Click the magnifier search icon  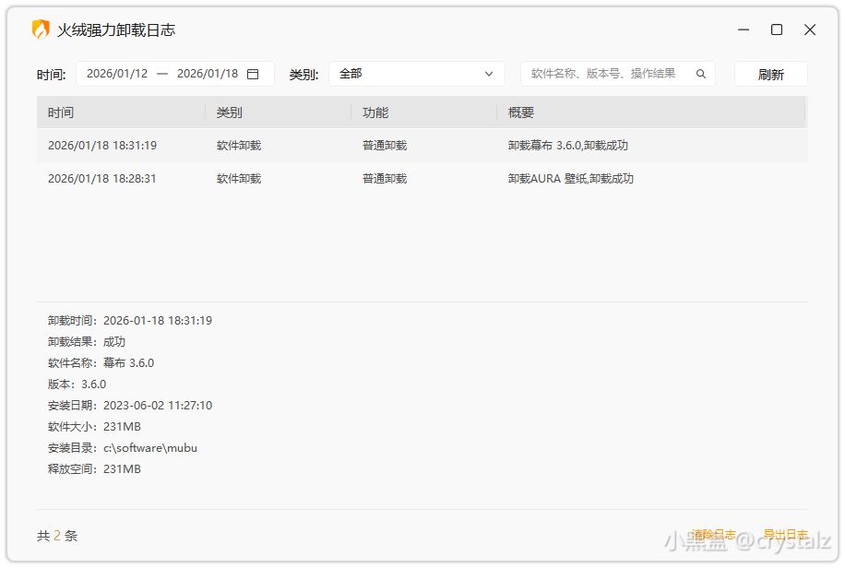[x=700, y=74]
